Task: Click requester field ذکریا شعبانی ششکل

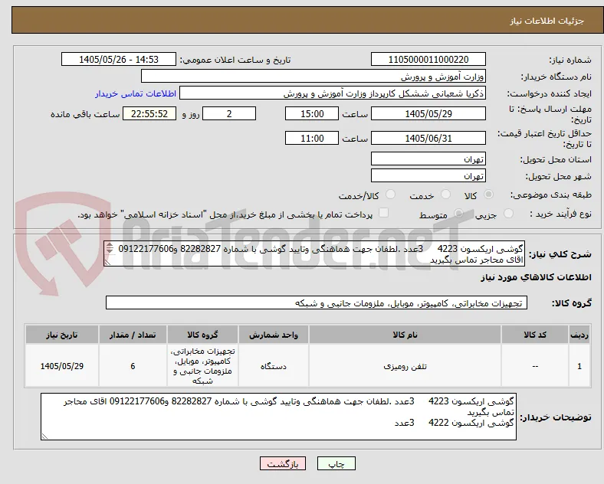Action: pyautogui.click(x=333, y=93)
